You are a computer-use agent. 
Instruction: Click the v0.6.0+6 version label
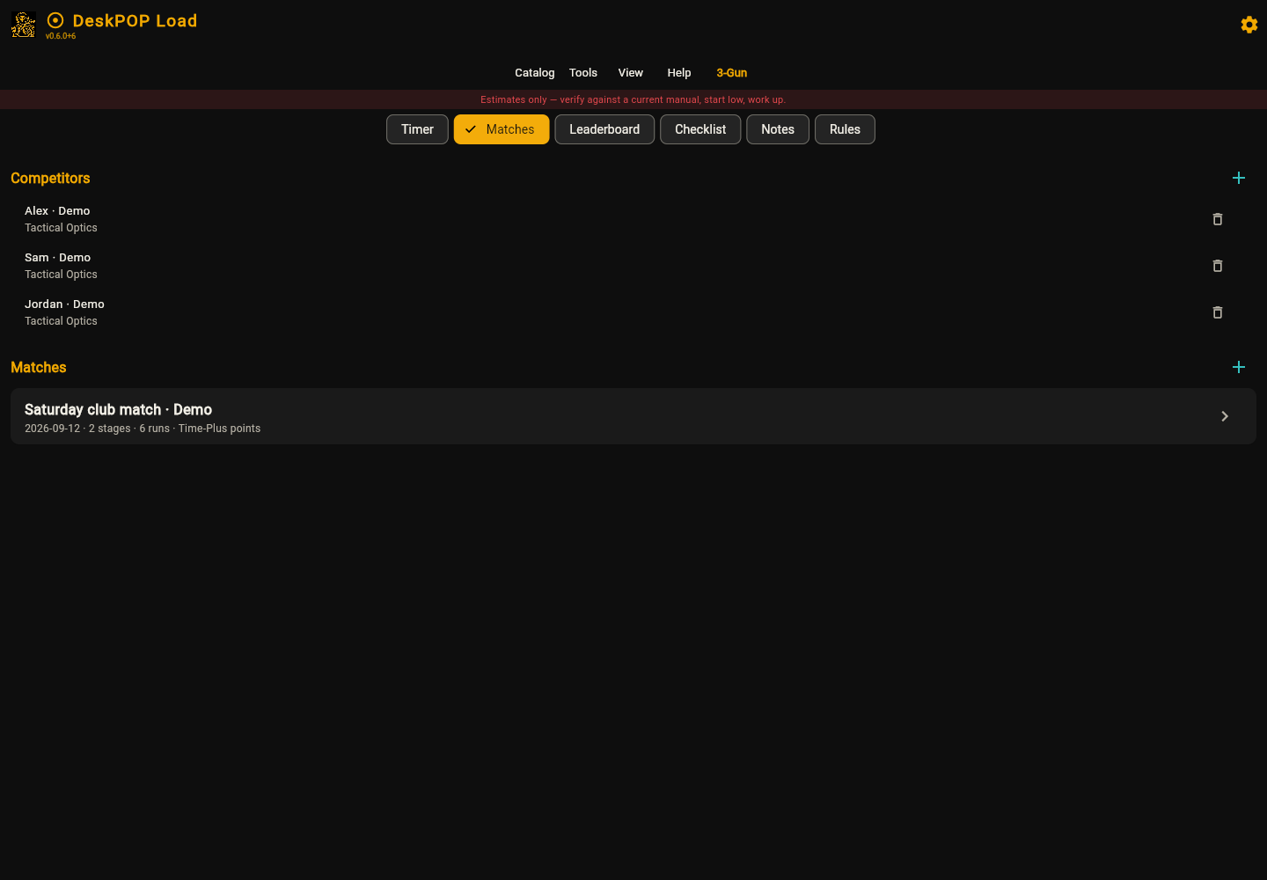[x=61, y=36]
